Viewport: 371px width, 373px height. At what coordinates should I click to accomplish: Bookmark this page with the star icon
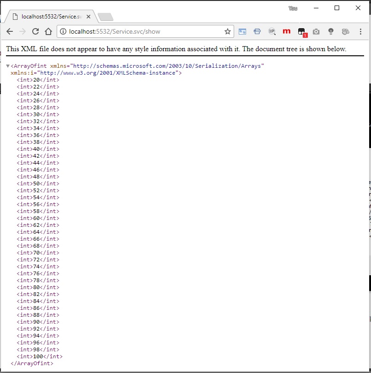(x=227, y=32)
